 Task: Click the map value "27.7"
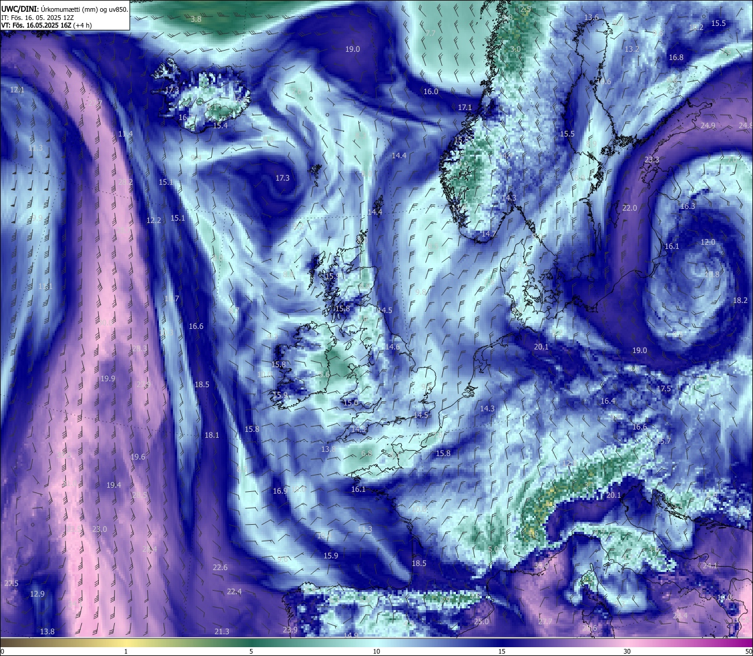545,622
